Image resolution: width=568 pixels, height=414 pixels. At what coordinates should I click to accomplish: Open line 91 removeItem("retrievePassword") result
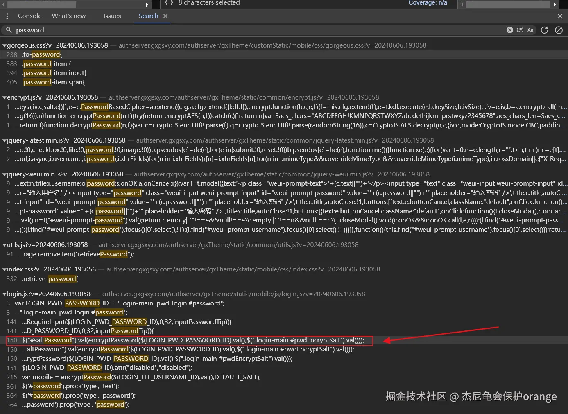point(284,254)
